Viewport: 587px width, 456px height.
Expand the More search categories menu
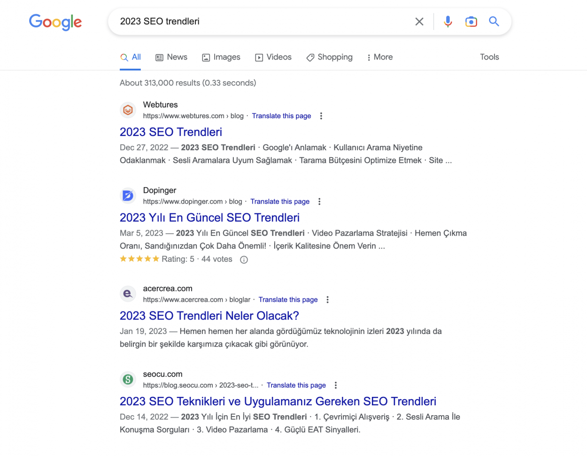[x=379, y=57]
